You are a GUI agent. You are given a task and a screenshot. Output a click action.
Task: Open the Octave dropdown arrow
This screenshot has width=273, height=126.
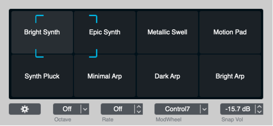click(85, 109)
